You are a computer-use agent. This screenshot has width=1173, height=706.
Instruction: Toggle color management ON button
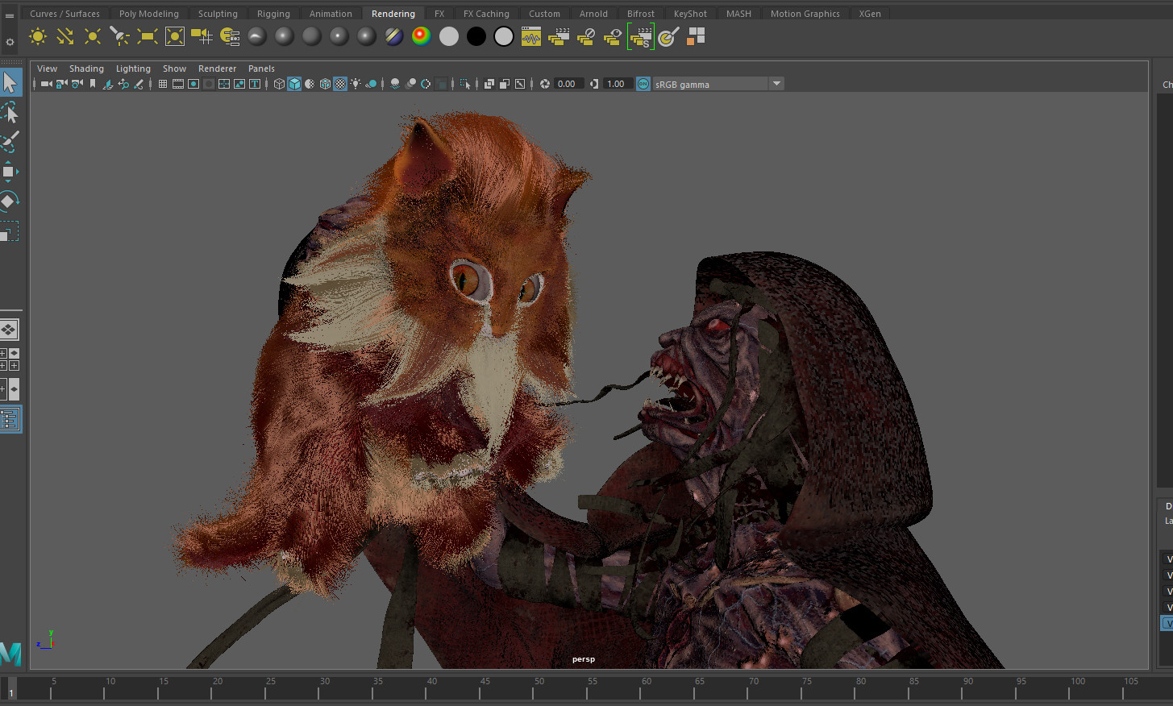click(643, 84)
